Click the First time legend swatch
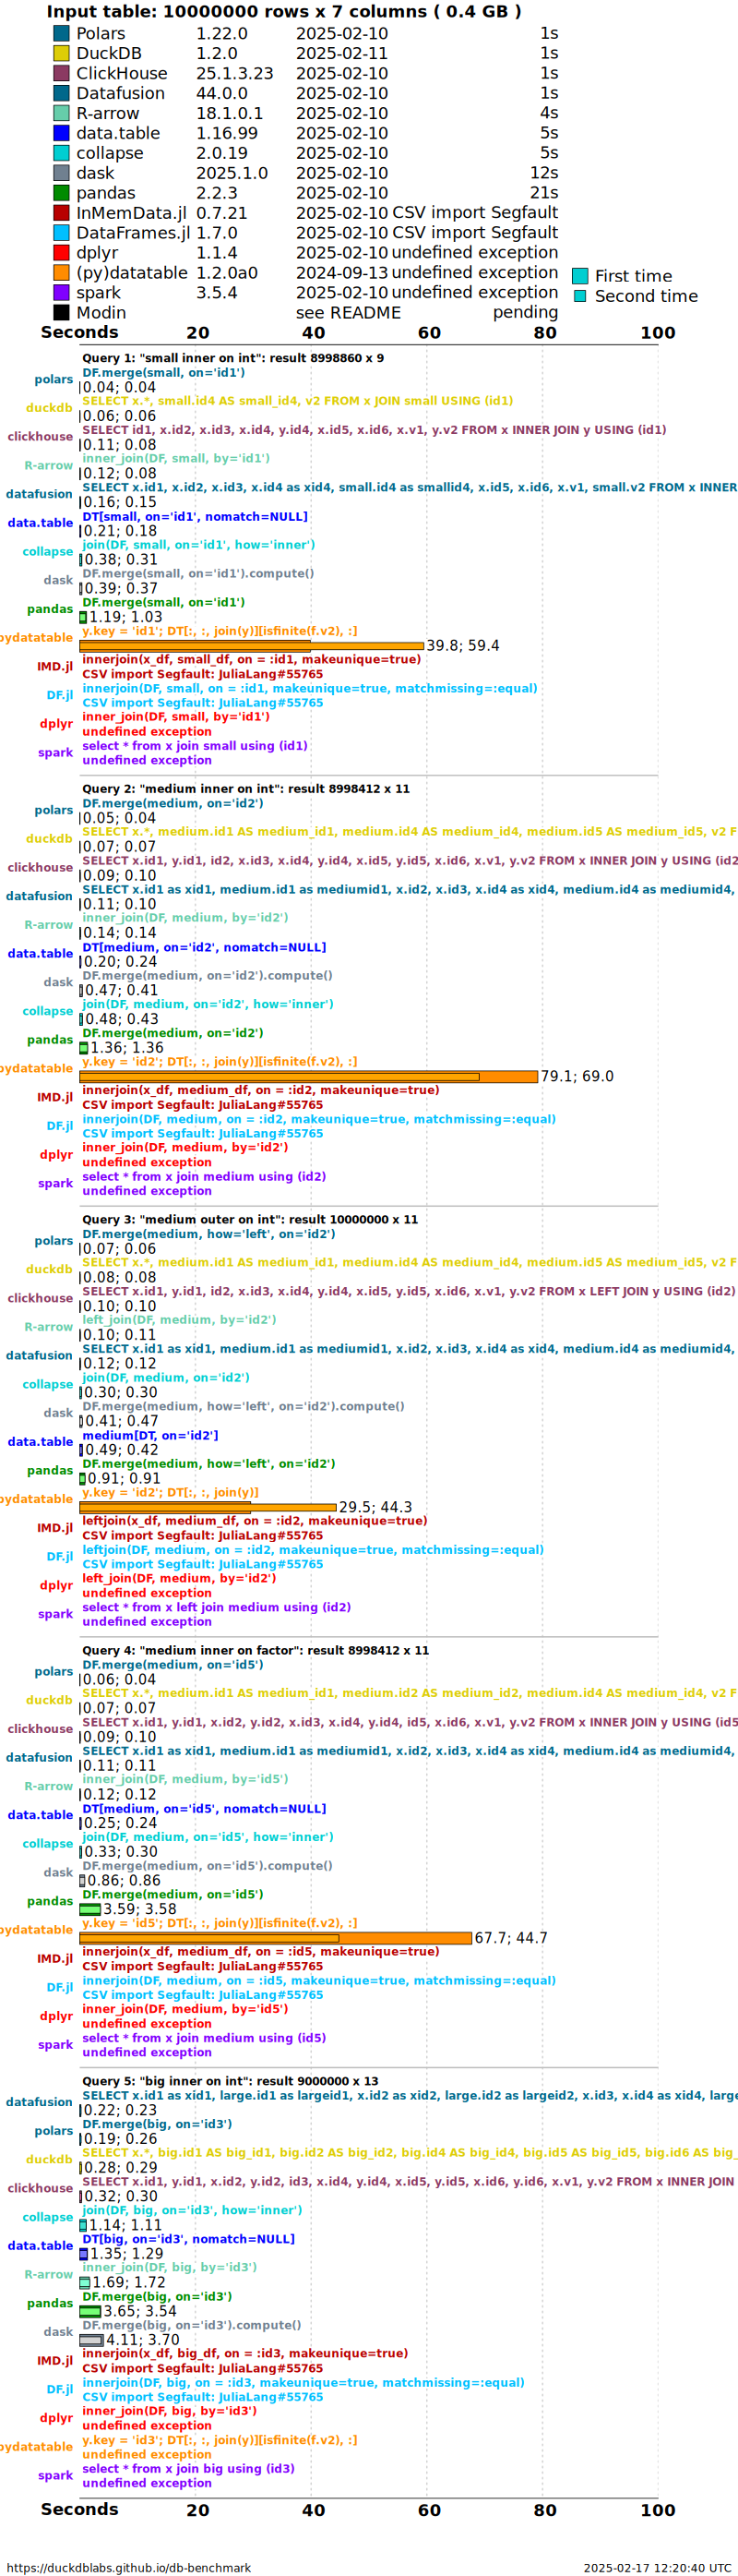Viewport: 738px width, 2576px height. click(579, 276)
